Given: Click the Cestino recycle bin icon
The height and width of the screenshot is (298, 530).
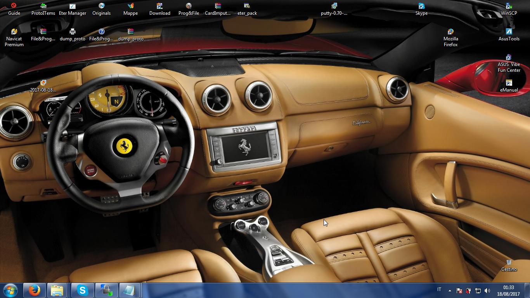Looking at the screenshot, I should pos(509,265).
